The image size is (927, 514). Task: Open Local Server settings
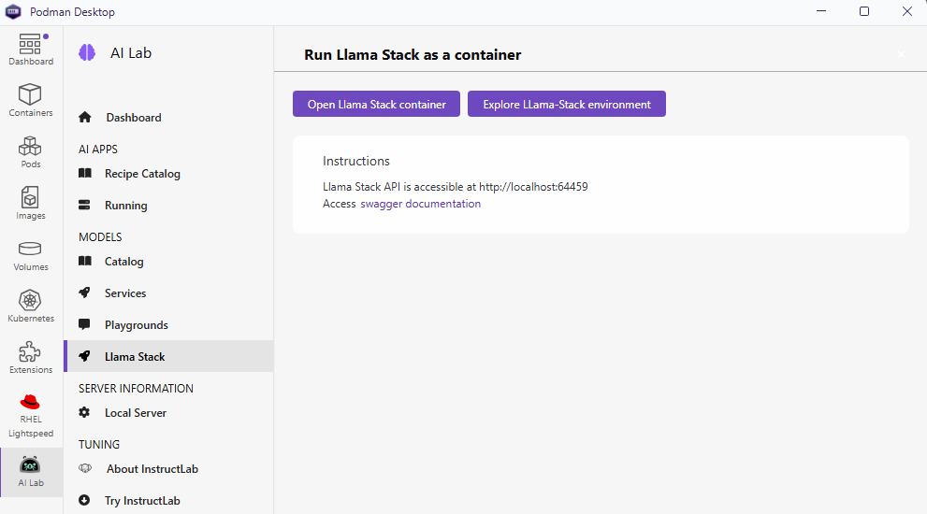click(135, 413)
